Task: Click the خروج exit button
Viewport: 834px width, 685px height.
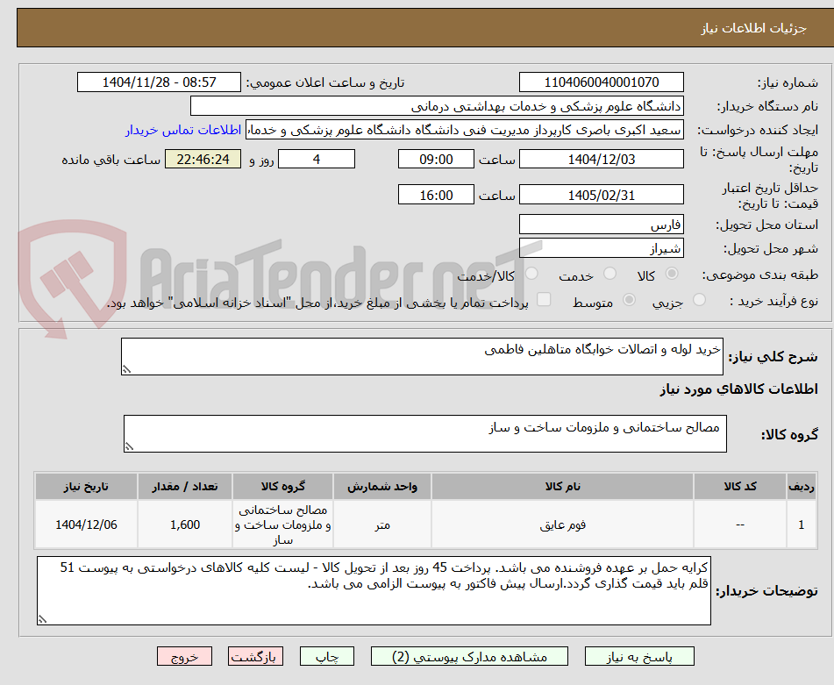Action: [x=184, y=656]
